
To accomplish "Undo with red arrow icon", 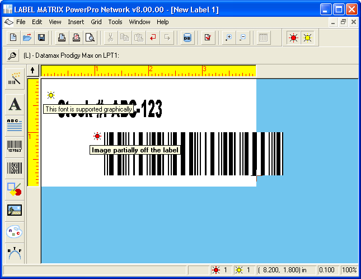I will point(153,38).
